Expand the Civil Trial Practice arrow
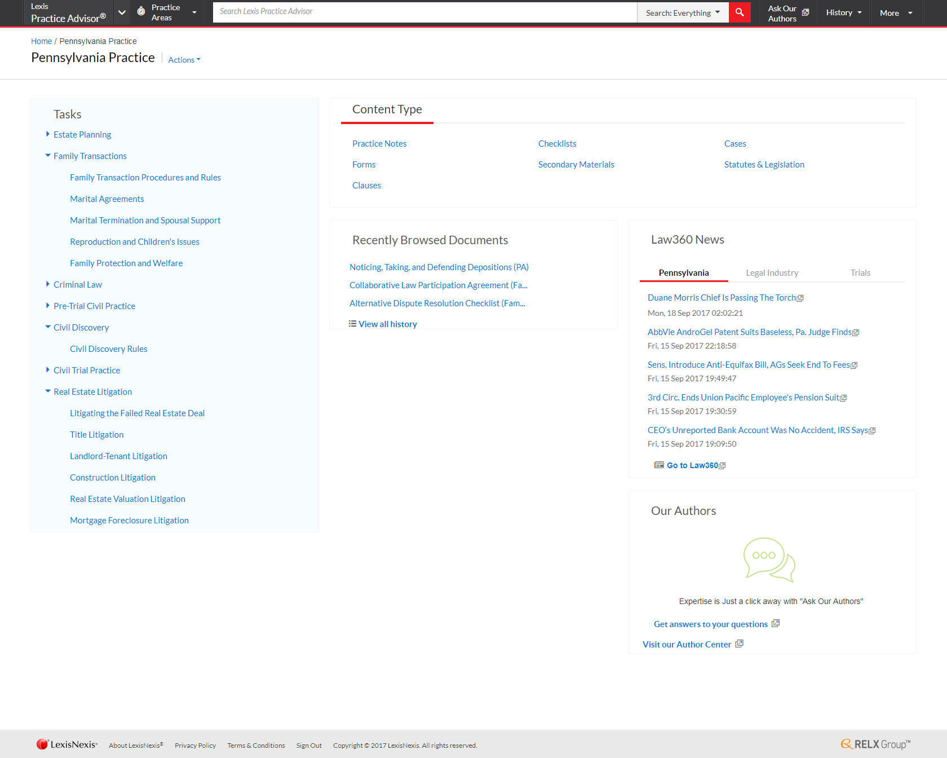 47,370
